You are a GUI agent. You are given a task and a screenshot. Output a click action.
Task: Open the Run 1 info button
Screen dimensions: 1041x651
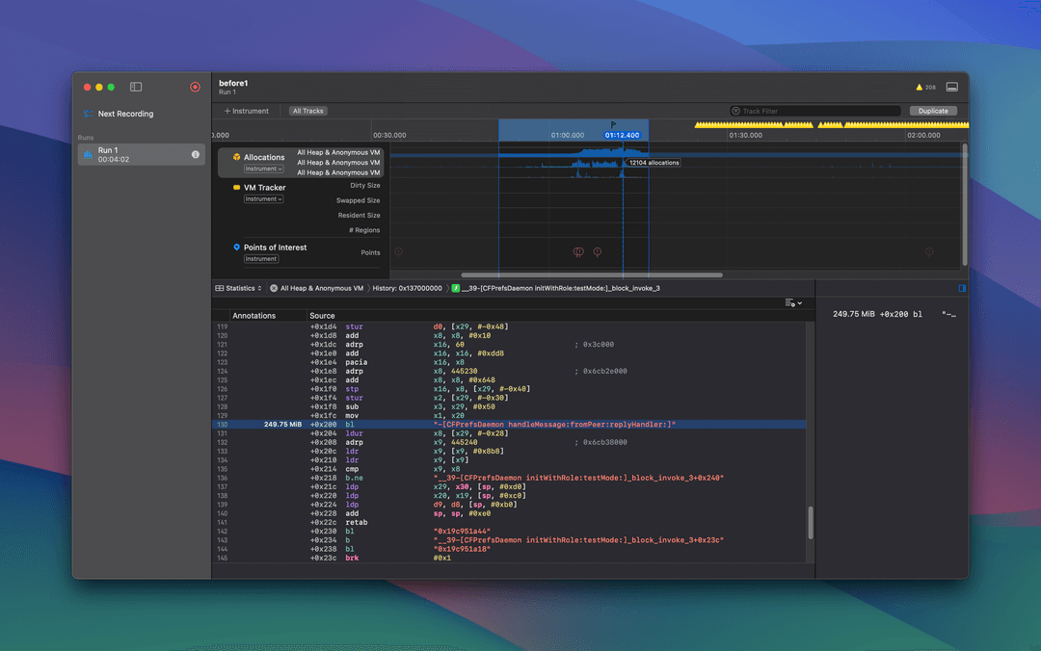pyautogui.click(x=196, y=154)
